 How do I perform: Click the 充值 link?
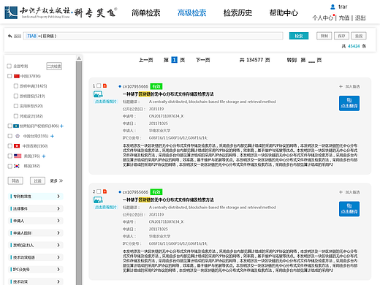[344, 18]
